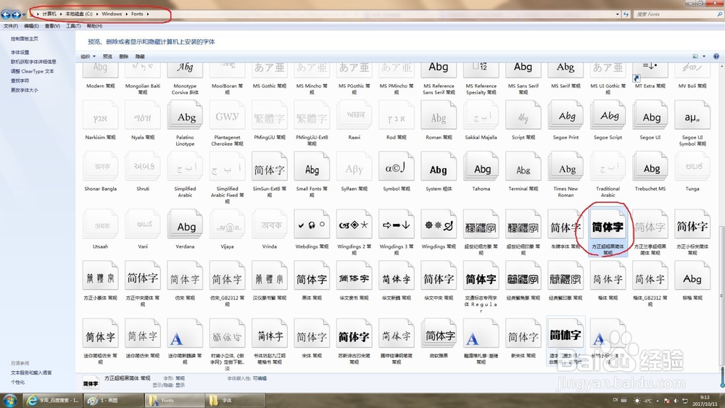Click the 隐藏 toolbar button
725x408 pixels.
[x=140, y=57]
